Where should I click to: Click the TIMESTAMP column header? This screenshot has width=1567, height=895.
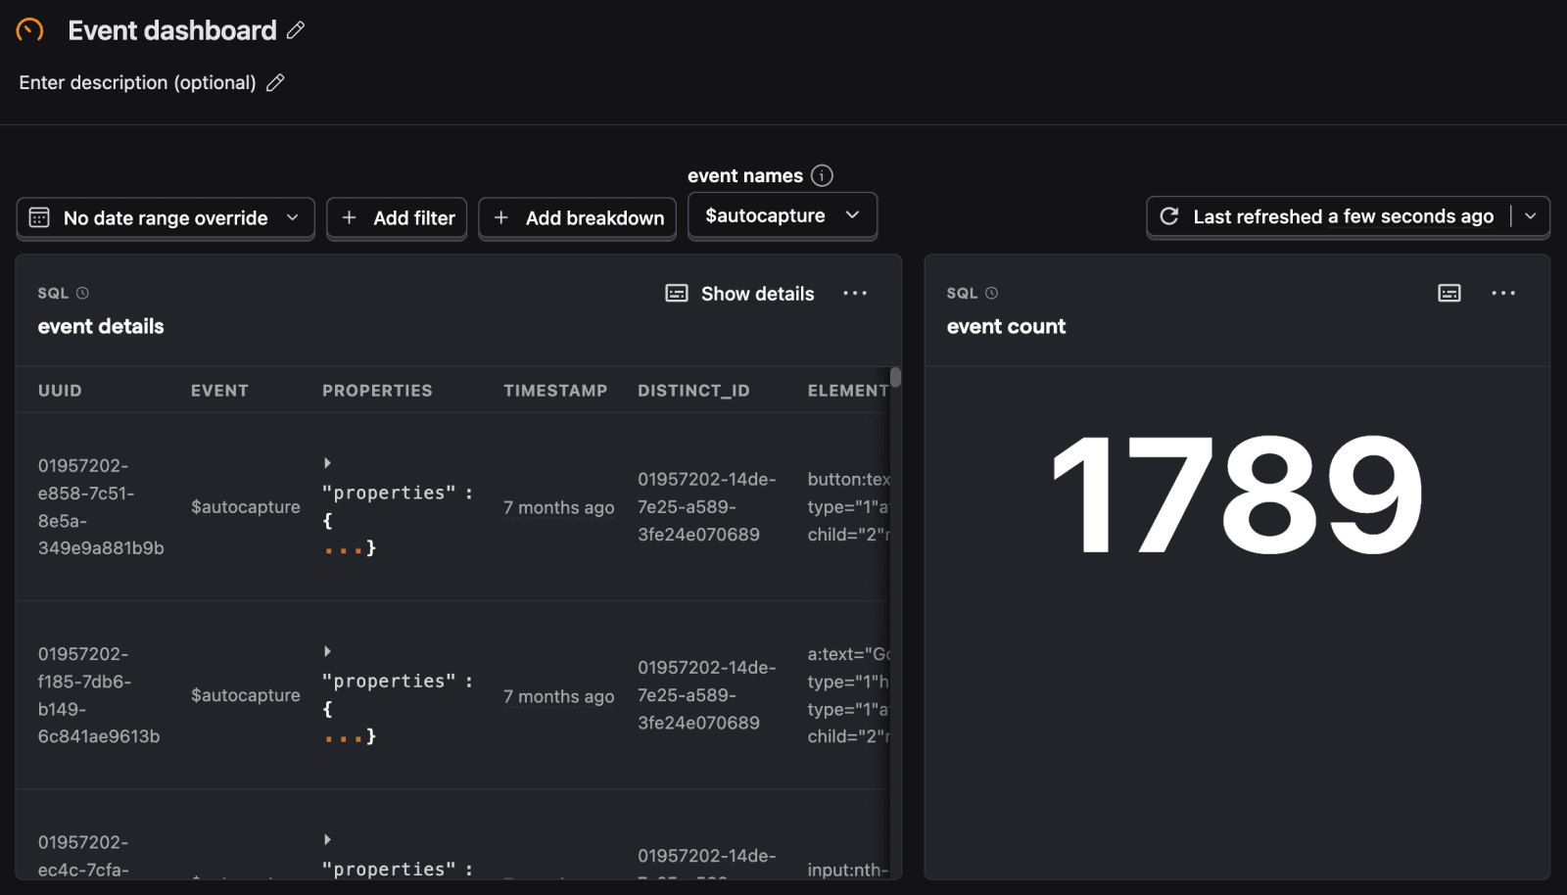555,391
